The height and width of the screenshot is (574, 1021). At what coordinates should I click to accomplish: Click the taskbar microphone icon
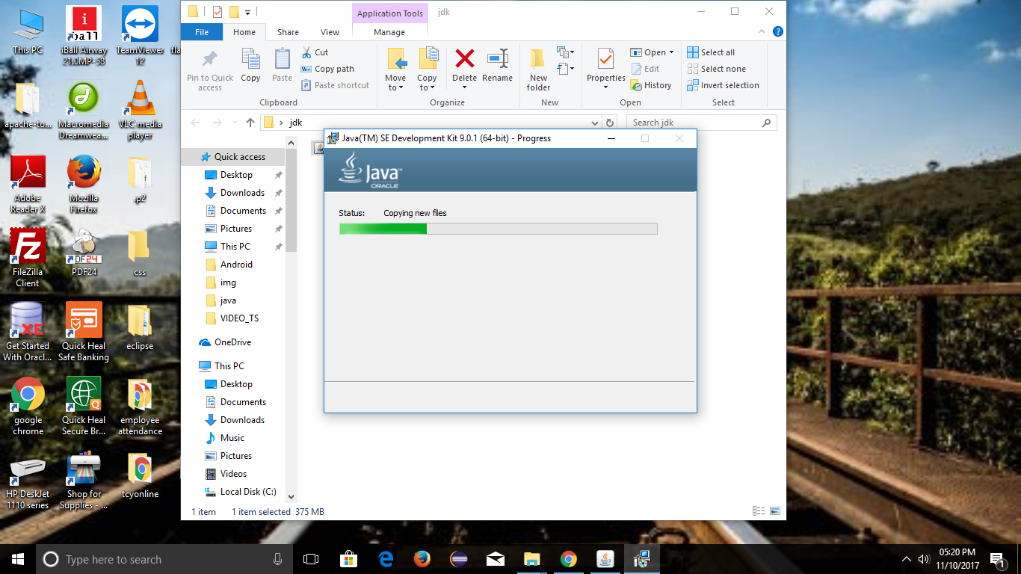(x=277, y=559)
